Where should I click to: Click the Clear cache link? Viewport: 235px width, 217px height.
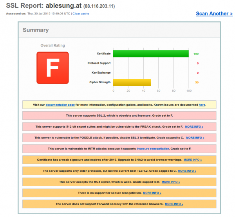[81, 14]
